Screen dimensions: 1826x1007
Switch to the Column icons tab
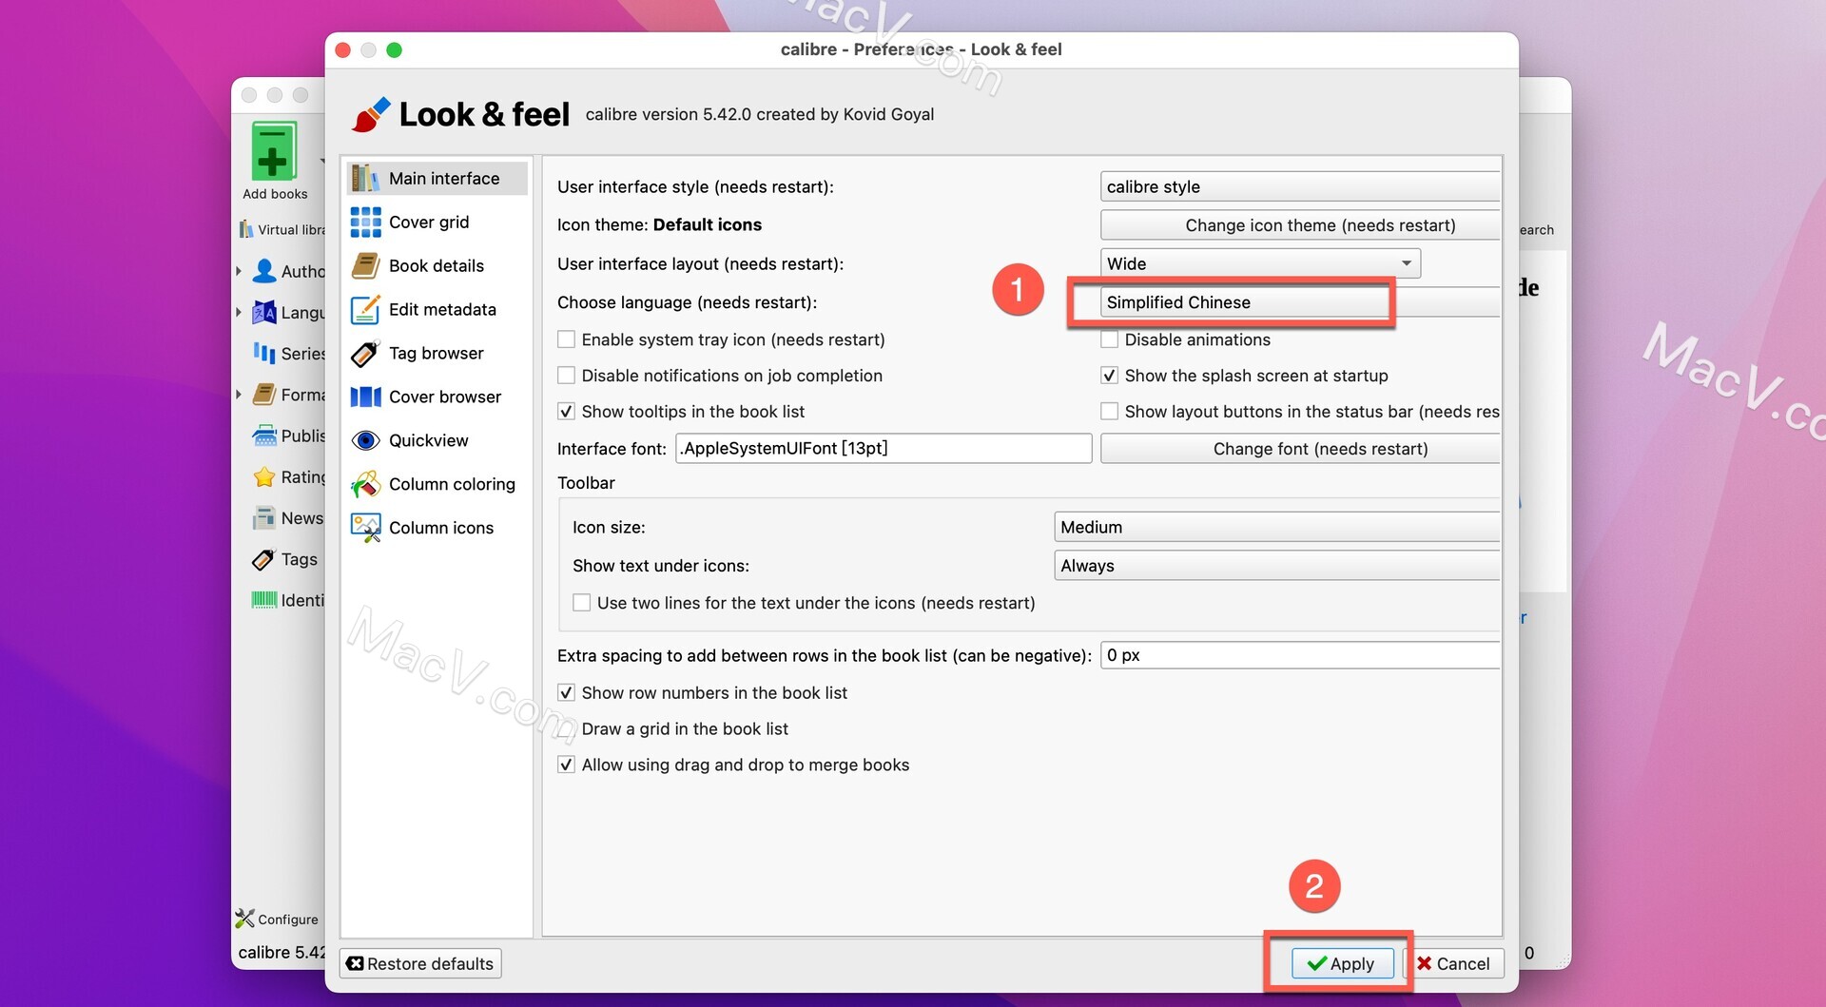(437, 528)
